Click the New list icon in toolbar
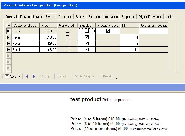The width and height of the screenshot is (185, 136). tap(7, 77)
